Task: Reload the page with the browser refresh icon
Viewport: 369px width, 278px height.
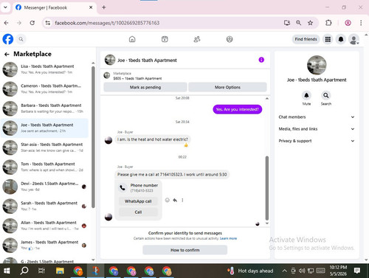Action: [32, 23]
